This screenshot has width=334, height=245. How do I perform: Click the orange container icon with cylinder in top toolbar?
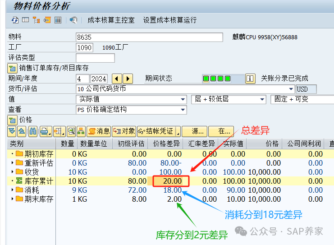47,20
